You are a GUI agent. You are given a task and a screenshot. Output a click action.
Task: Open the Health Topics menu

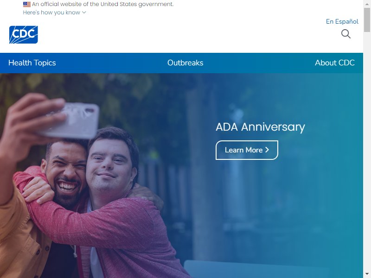click(x=32, y=63)
